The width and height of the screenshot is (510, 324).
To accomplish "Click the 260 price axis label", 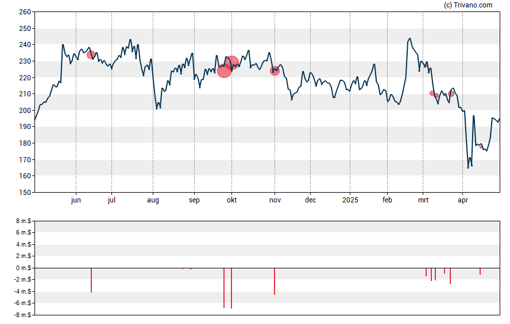I will coord(25,12).
